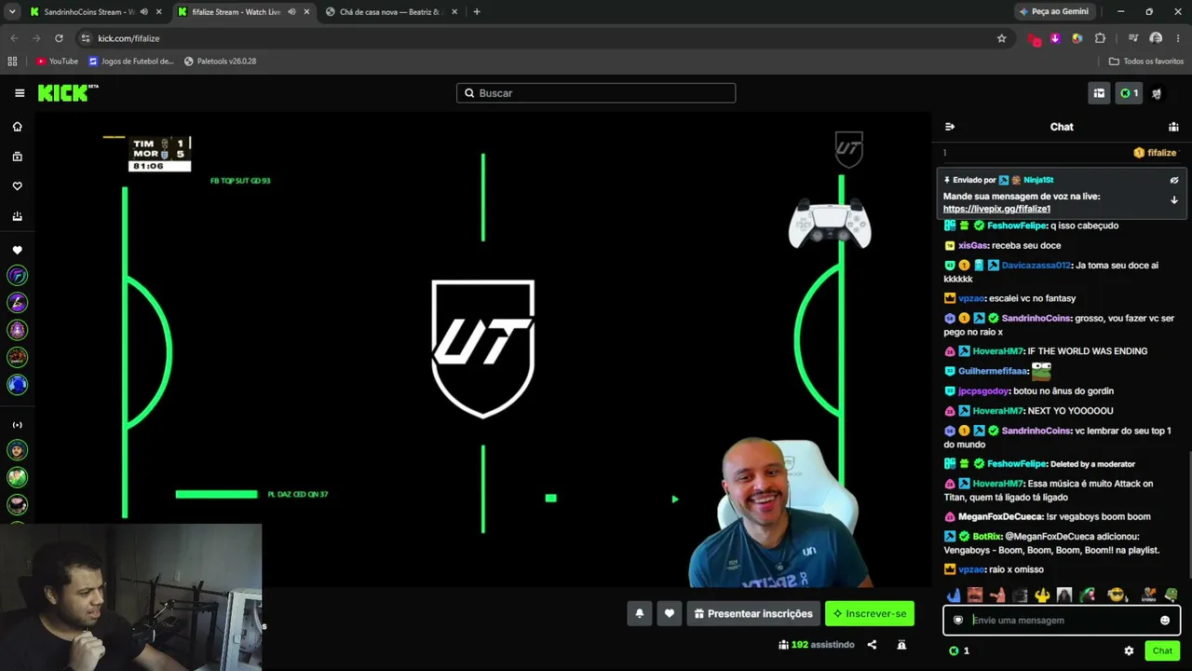Viewport: 1192px width, 671px height.
Task: Click the filled heart Following section icon
Action: 17,250
